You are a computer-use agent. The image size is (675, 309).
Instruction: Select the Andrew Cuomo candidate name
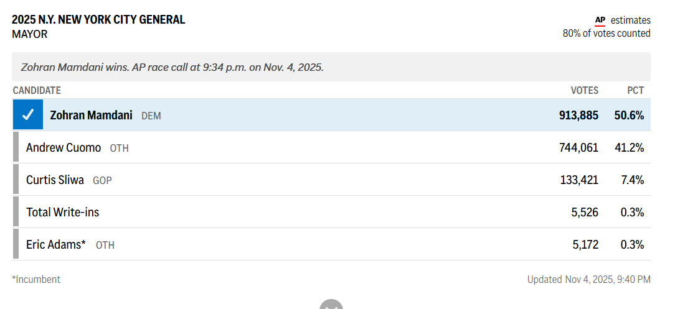click(64, 147)
